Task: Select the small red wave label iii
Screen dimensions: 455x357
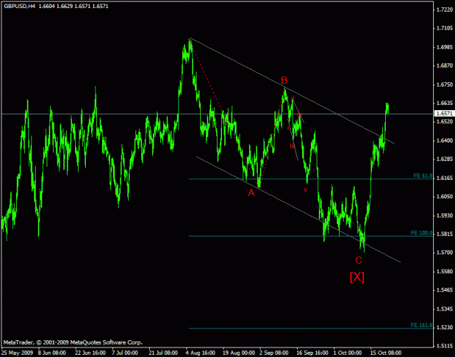Action: [292, 146]
